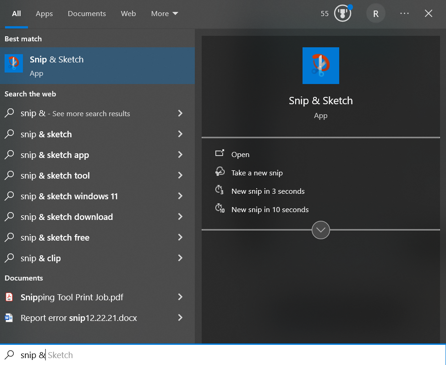Click the 3-second timer icon
This screenshot has height=365, width=446.
pyautogui.click(x=219, y=190)
